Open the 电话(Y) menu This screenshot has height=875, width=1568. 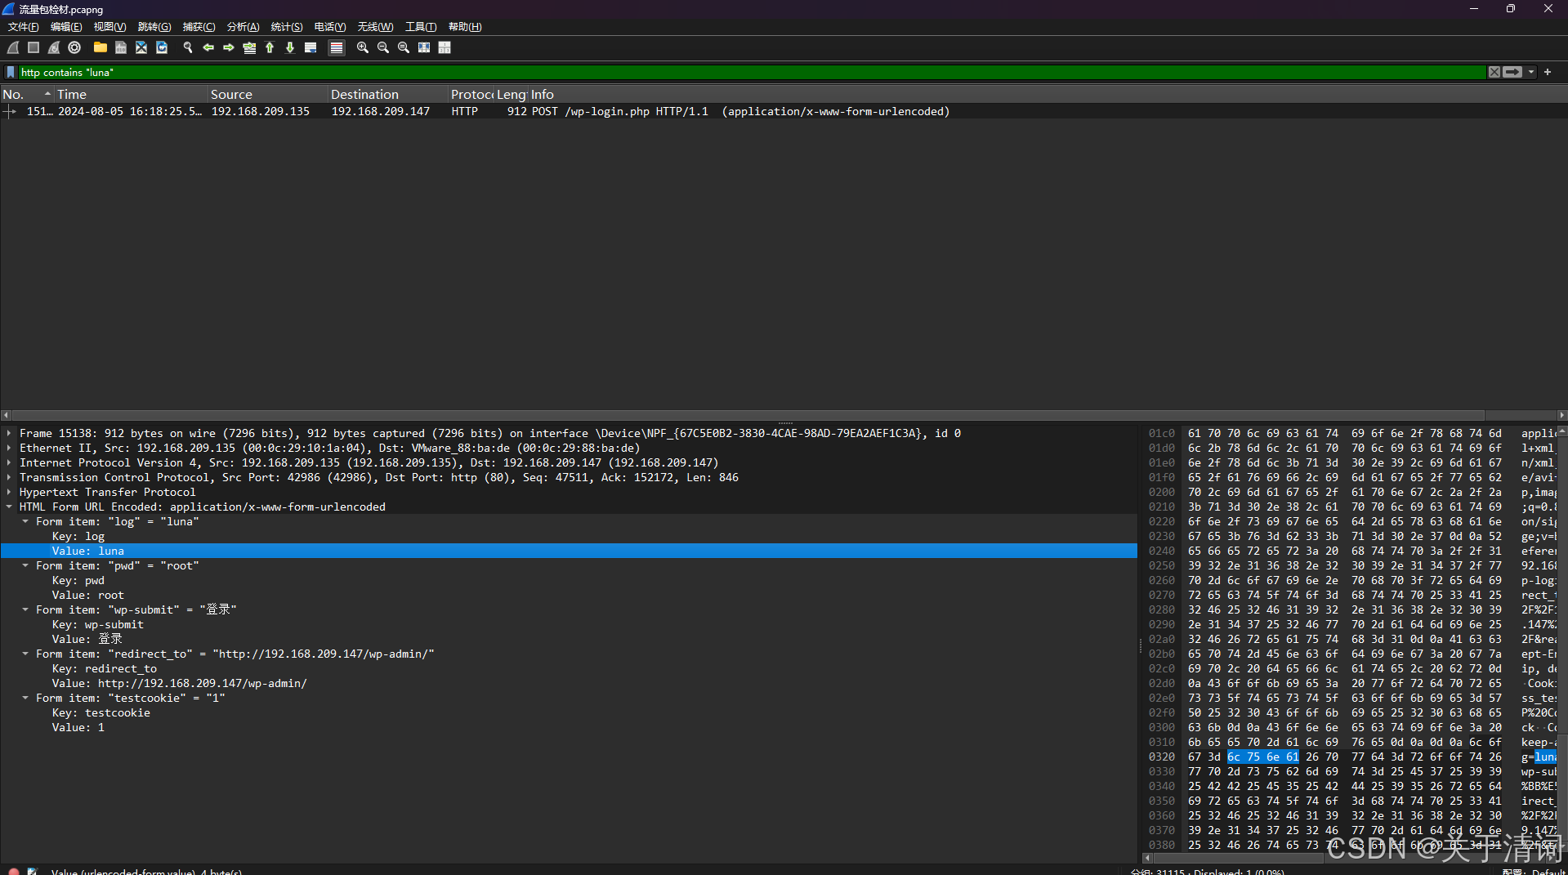point(330,27)
